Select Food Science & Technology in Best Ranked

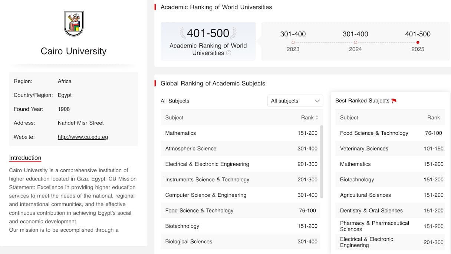tap(389, 133)
